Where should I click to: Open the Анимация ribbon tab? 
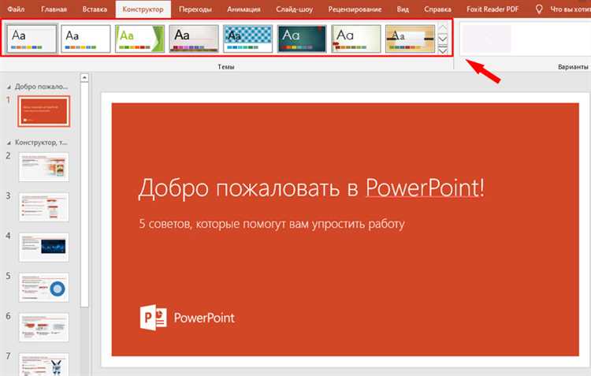[x=243, y=9]
